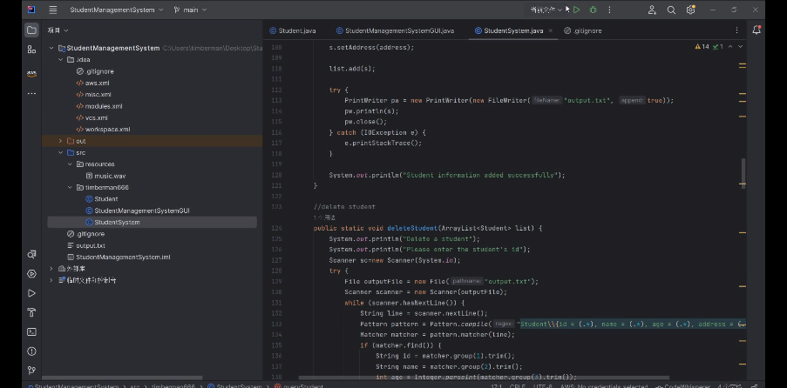This screenshot has width=787, height=388.
Task: Open music.wav in the project tree
Action: (110, 176)
